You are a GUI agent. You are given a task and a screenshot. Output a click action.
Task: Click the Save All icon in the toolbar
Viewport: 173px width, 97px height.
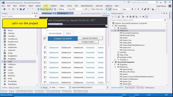click(x=24, y=9)
